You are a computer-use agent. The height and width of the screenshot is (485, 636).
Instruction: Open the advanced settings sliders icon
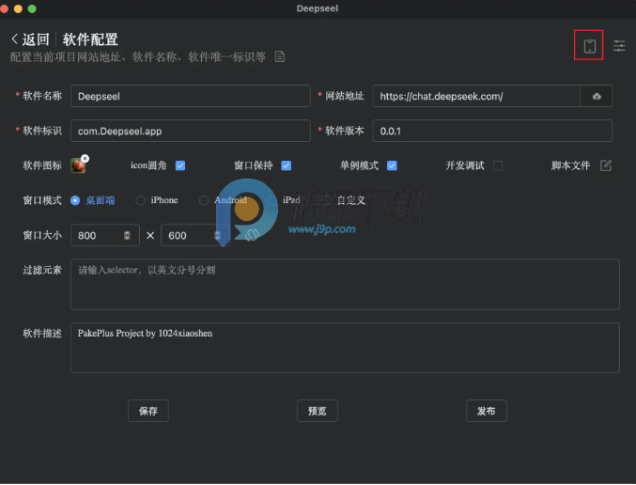(619, 46)
